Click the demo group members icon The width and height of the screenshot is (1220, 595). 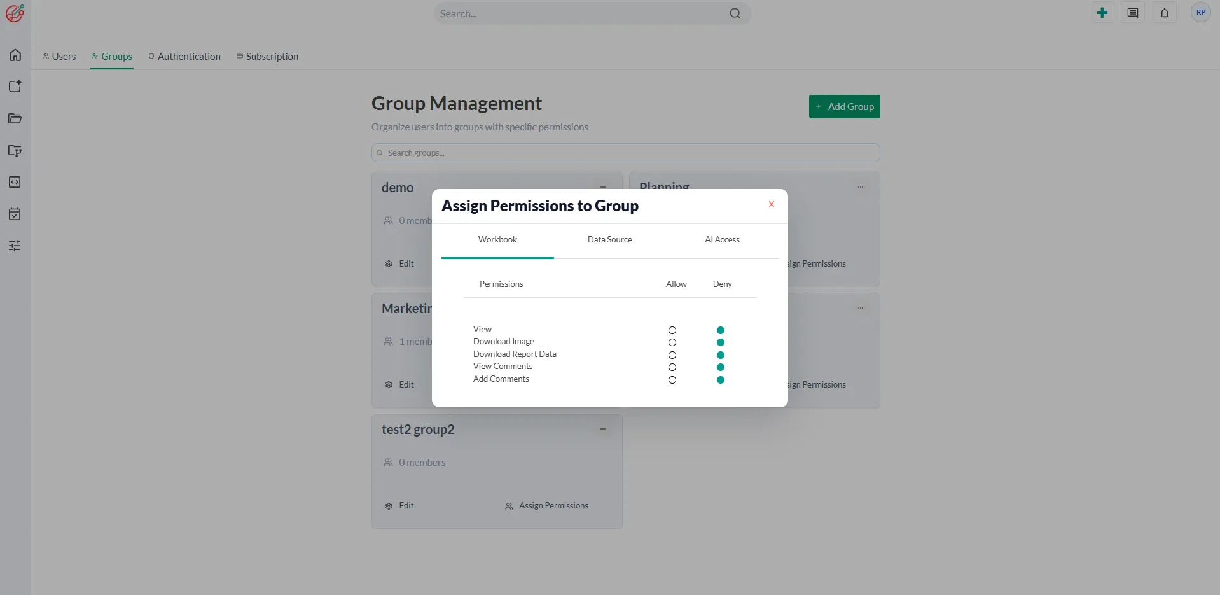point(388,221)
